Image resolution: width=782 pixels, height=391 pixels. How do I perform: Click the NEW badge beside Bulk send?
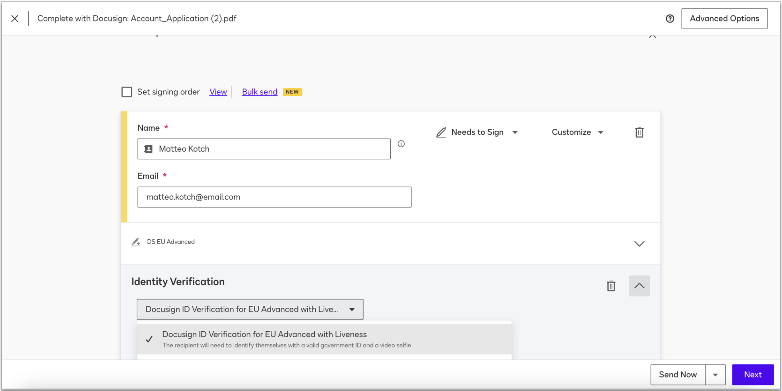pos(292,92)
